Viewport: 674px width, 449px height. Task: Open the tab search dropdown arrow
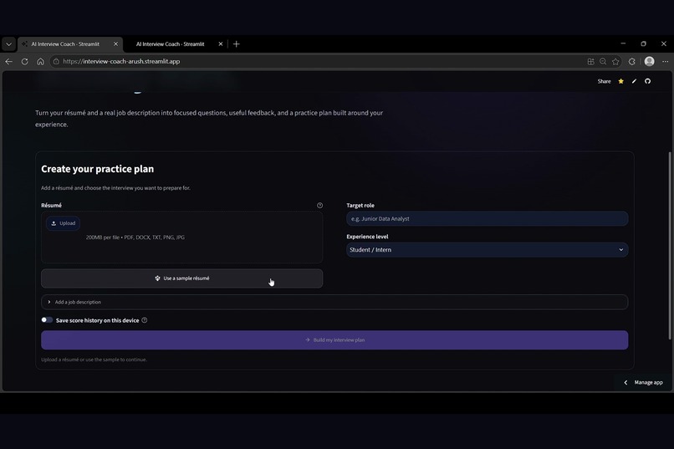click(x=8, y=43)
